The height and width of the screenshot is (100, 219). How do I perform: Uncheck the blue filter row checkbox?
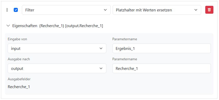[x=16, y=10]
